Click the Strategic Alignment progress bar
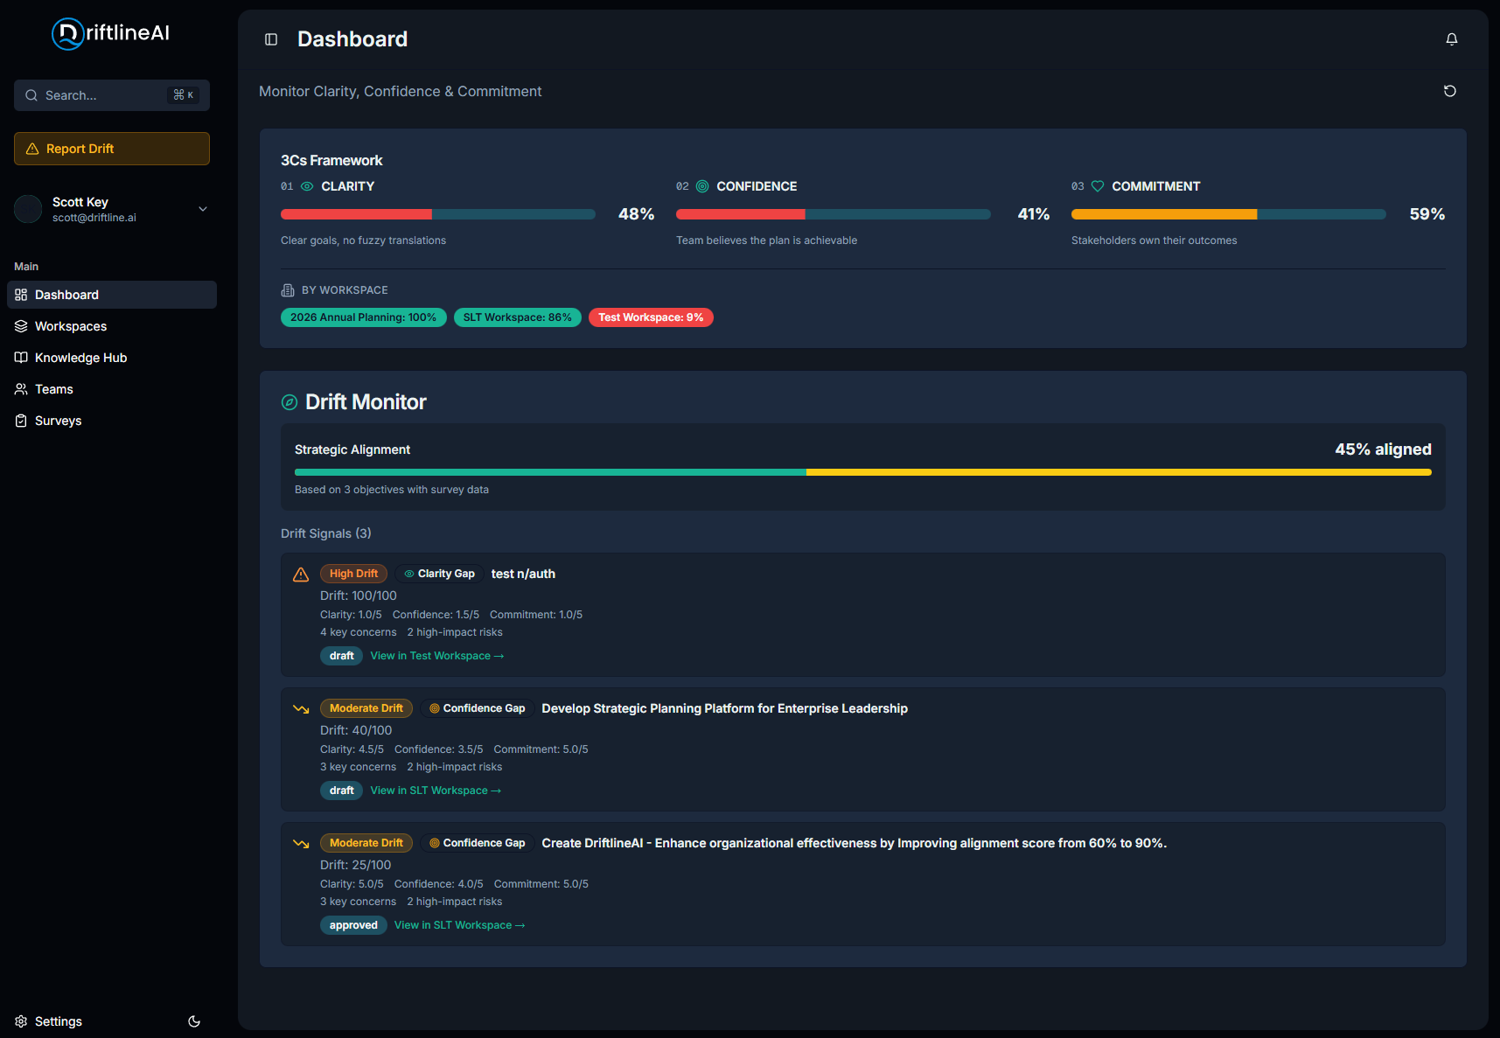 tap(862, 471)
